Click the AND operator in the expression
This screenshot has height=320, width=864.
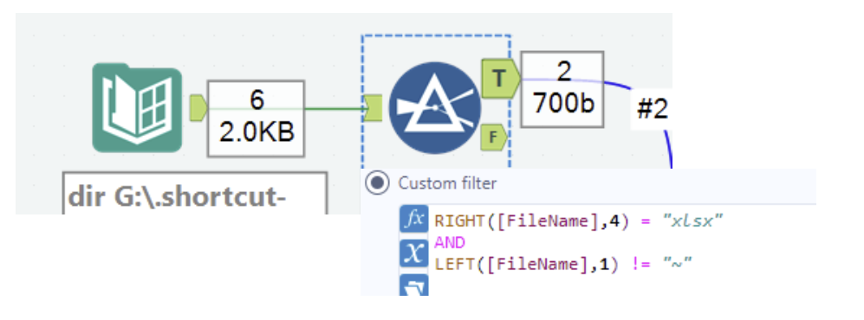(450, 242)
